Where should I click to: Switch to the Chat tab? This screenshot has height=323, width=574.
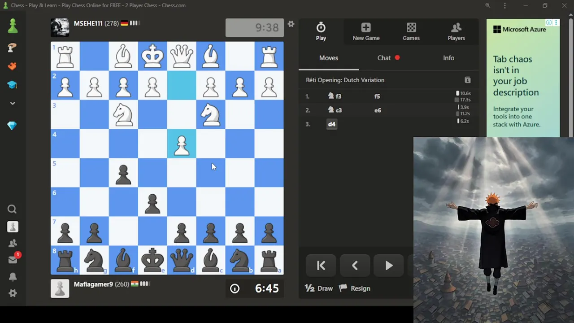pos(388,58)
